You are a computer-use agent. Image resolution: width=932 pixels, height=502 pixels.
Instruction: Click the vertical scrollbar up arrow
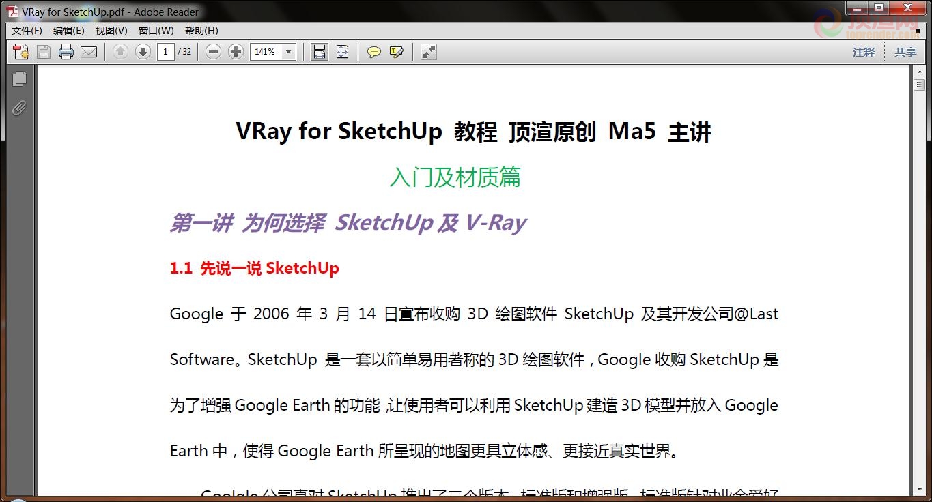pyautogui.click(x=918, y=73)
